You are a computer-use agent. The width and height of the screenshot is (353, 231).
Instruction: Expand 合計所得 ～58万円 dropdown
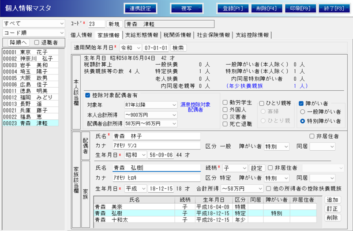[242, 189]
